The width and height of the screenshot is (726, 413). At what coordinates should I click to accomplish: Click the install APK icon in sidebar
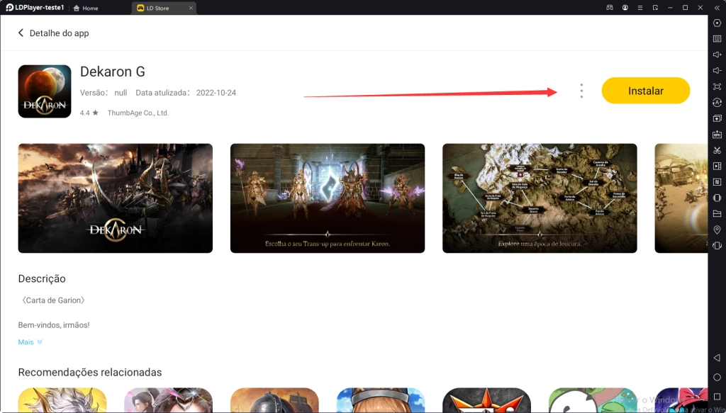[717, 135]
